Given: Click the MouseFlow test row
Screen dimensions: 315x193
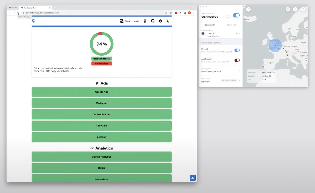Looking at the screenshot, I should pos(102,178).
